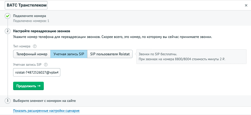The height and width of the screenshot is (115, 251).
Task: Collapse 'Настройте переадресацию звонков' step heading
Action: click(x=41, y=31)
